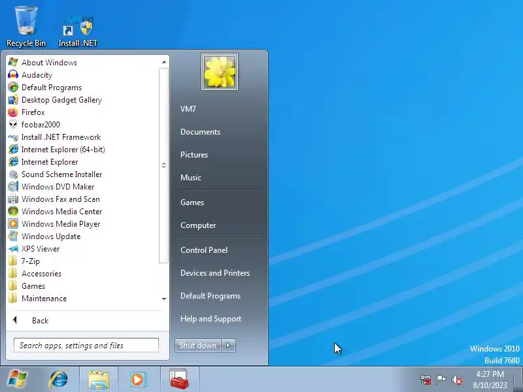
Task: Open the shut down options arrow
Action: point(228,346)
